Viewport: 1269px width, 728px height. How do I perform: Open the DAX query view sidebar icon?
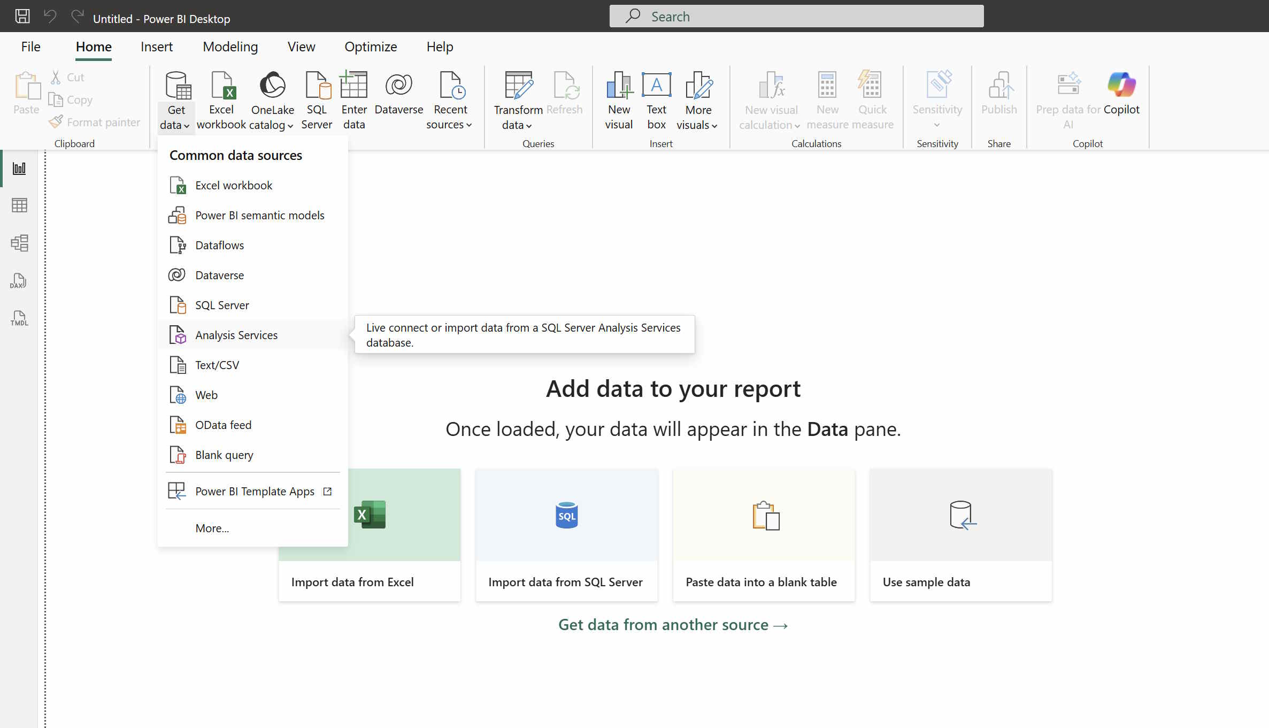(x=19, y=281)
